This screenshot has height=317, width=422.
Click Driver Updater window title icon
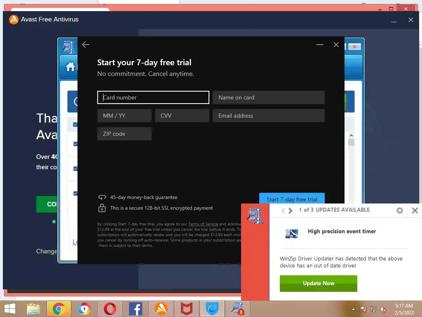69,47
